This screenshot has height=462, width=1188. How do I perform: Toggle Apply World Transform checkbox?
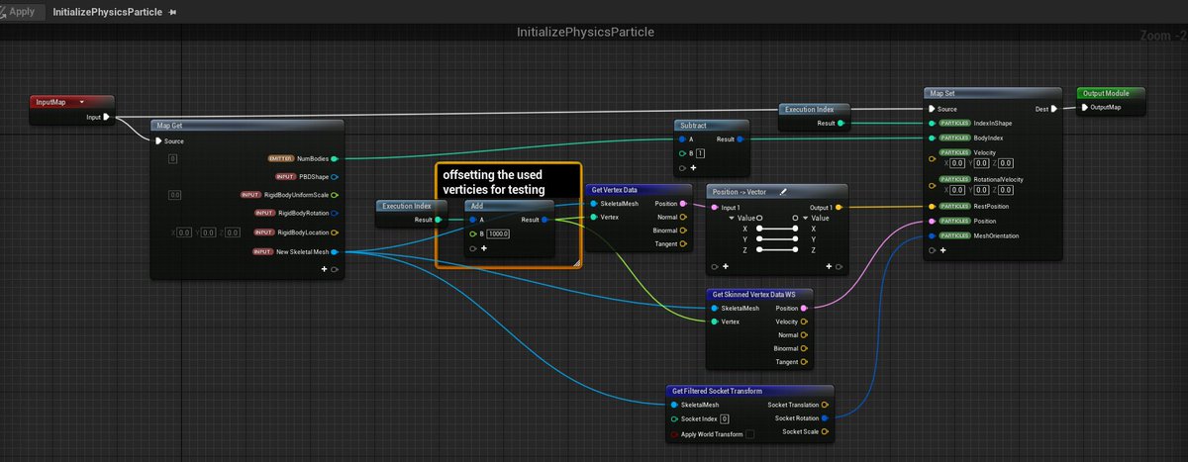click(x=749, y=434)
